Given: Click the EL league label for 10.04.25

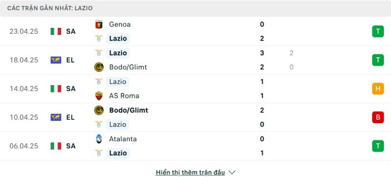Looking at the screenshot, I should point(70,117).
